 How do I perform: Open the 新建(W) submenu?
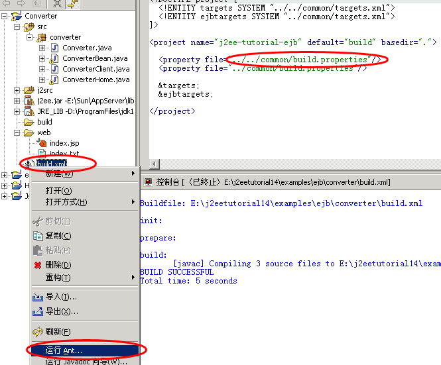click(85, 174)
